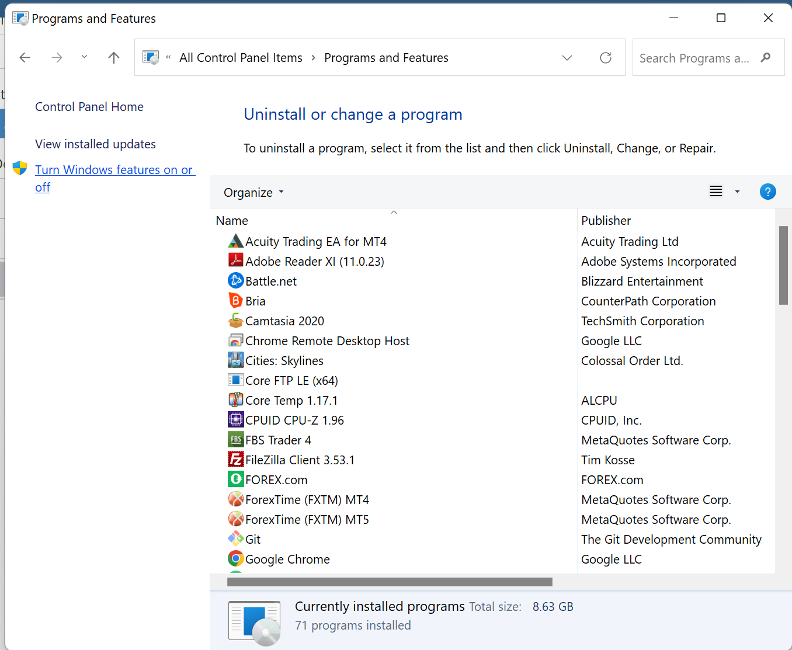Viewport: 792px width, 650px height.
Task: Click the horizontal scrollbar of program list
Action: (x=390, y=582)
